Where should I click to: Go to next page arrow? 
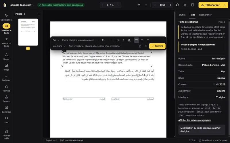tap(118, 5)
